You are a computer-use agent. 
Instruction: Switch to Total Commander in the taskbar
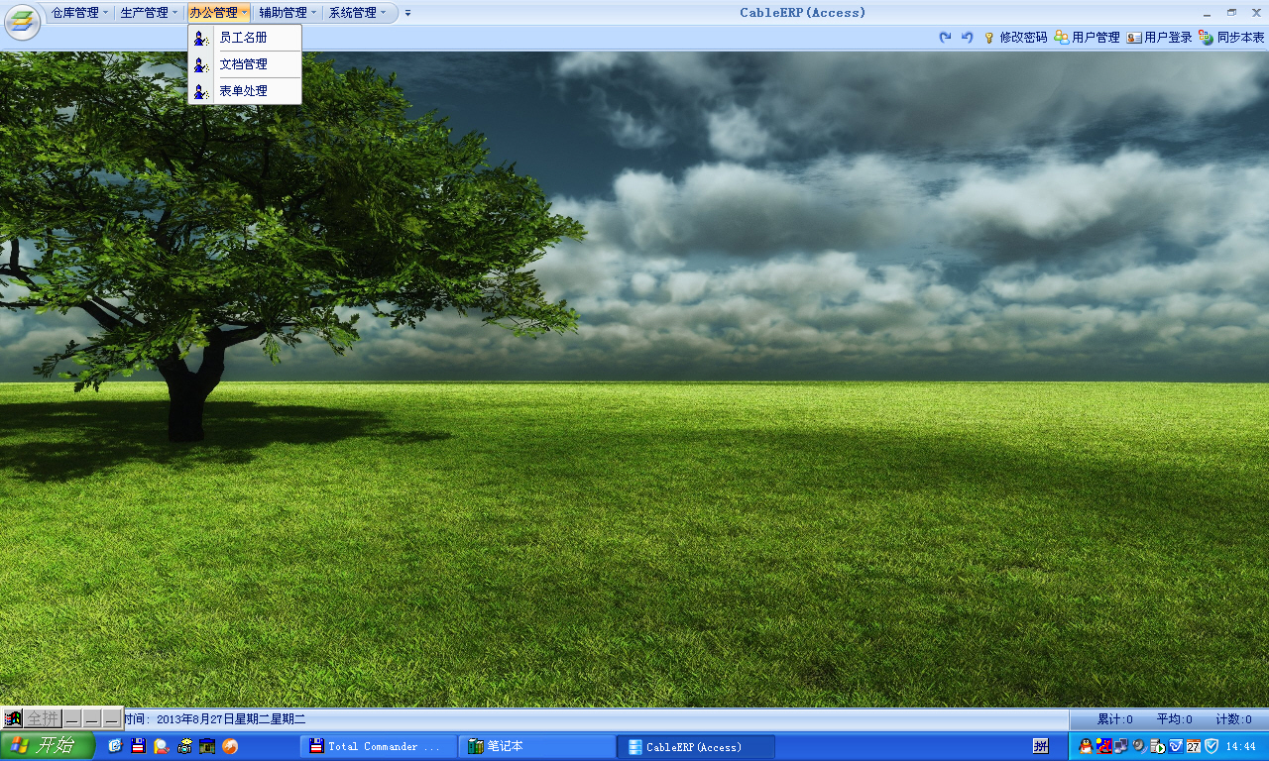pyautogui.click(x=378, y=746)
